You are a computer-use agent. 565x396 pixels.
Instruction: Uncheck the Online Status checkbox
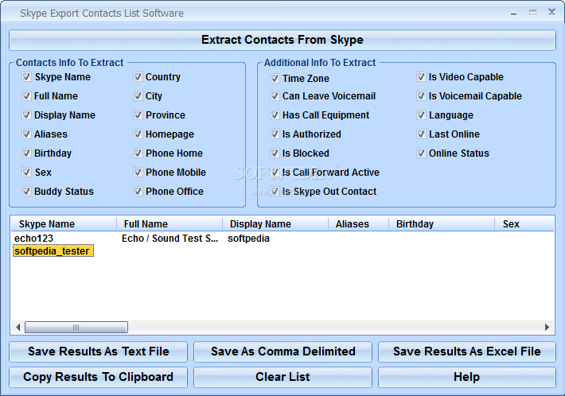421,153
